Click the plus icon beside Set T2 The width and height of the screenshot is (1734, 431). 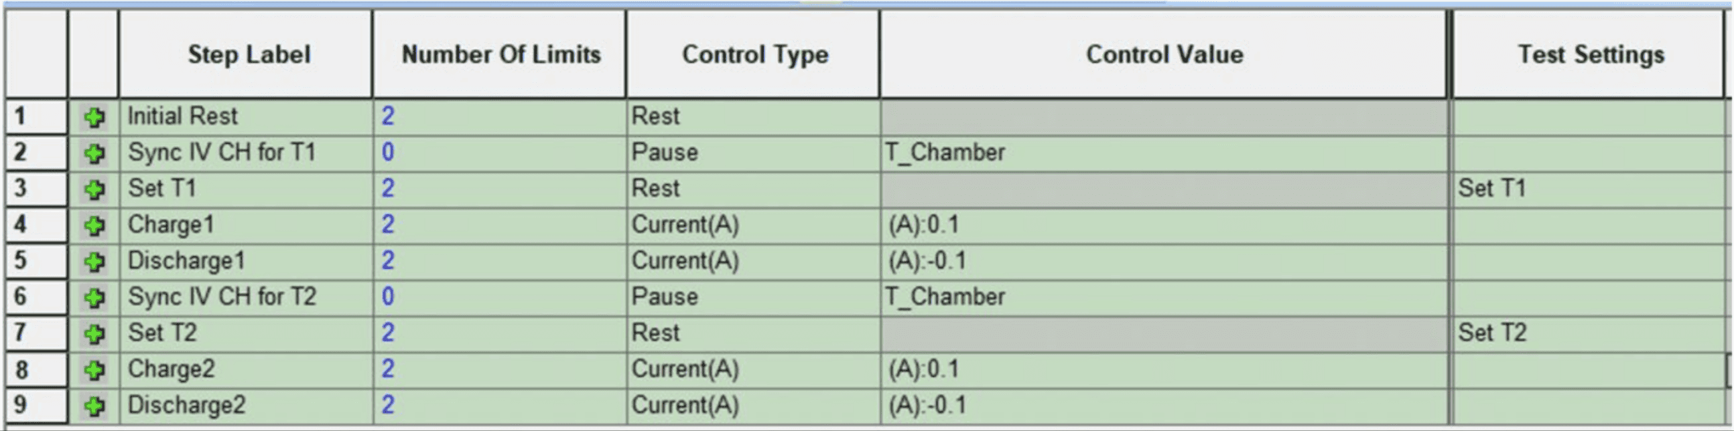tap(94, 333)
